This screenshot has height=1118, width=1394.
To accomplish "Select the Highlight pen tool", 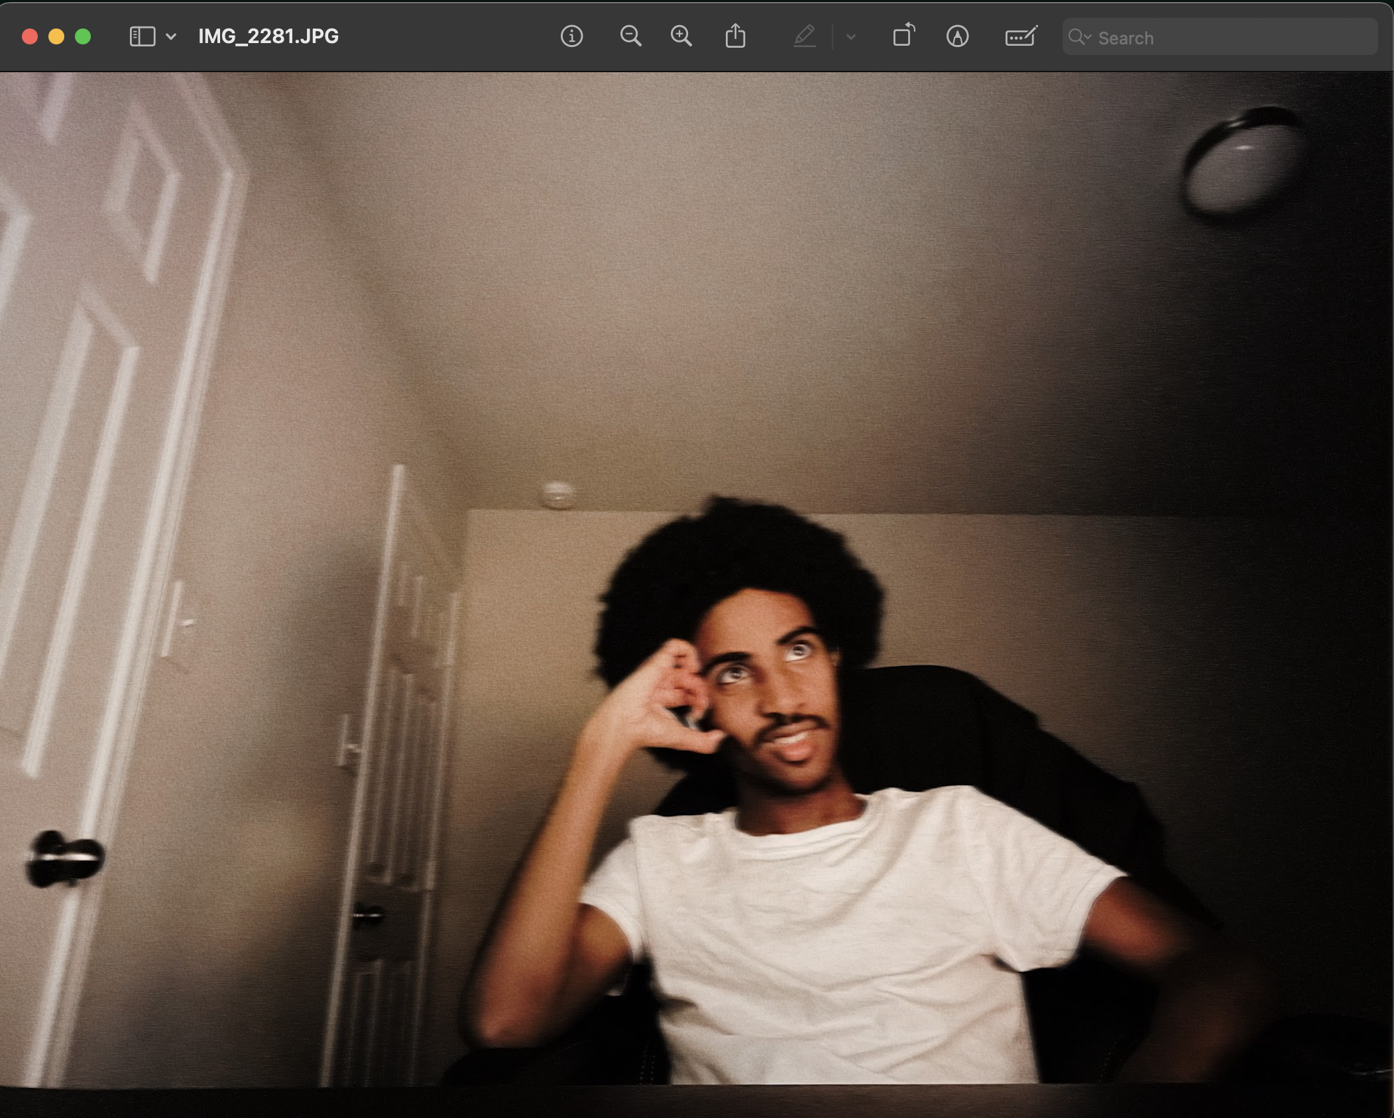I will point(804,36).
